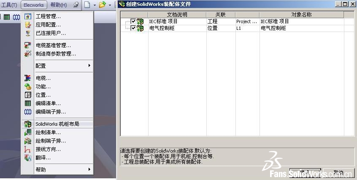Click the 已连接用户 icon
This screenshot has height=180, width=357.
pos(28,33)
